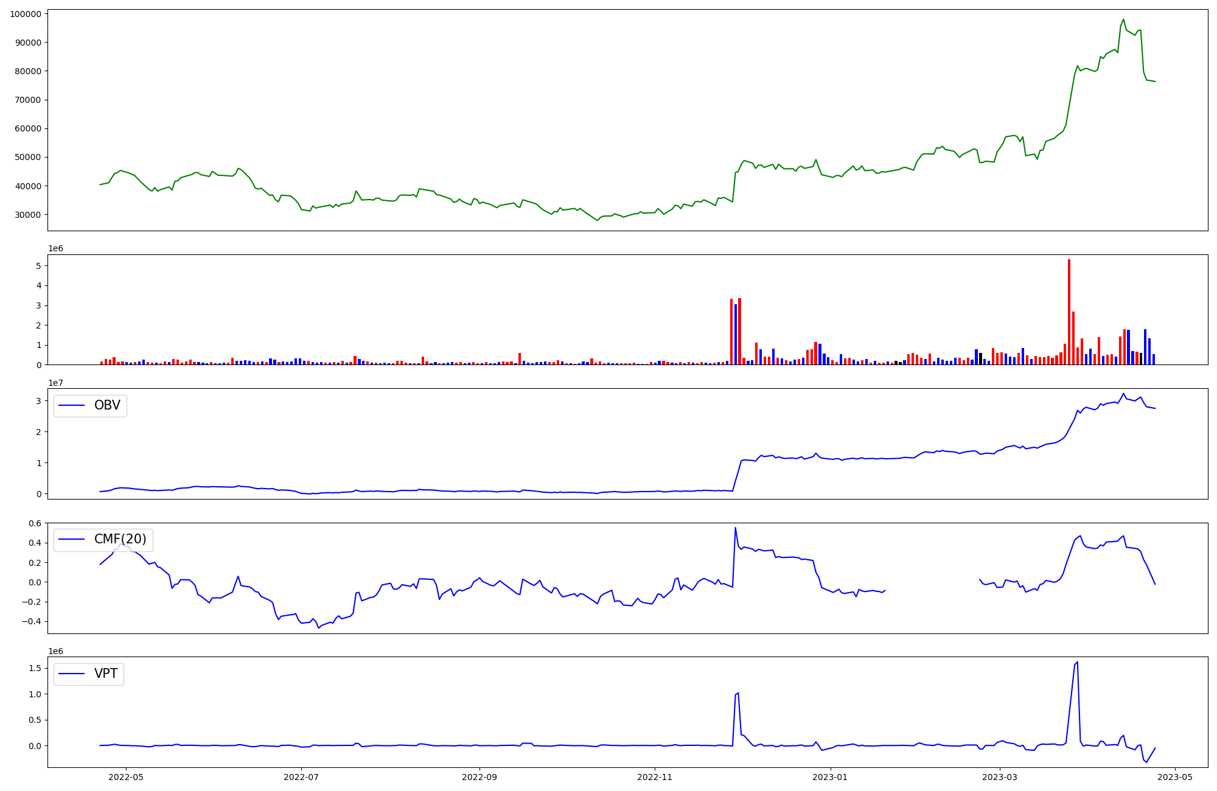The height and width of the screenshot is (791, 1217).
Task: Click the 2022-09 x-axis date label
Action: [x=479, y=777]
